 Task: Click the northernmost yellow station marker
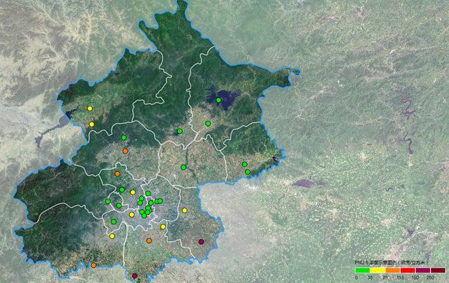tap(90, 109)
